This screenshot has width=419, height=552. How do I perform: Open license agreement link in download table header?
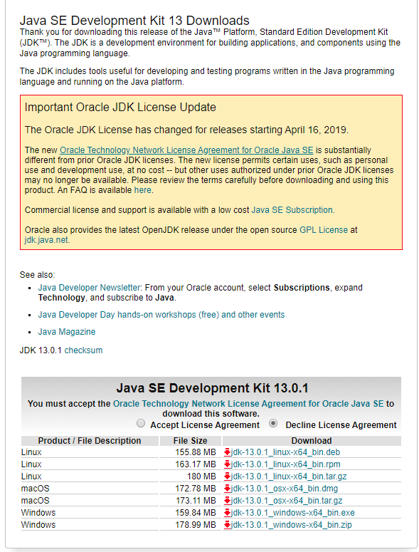[x=248, y=404]
